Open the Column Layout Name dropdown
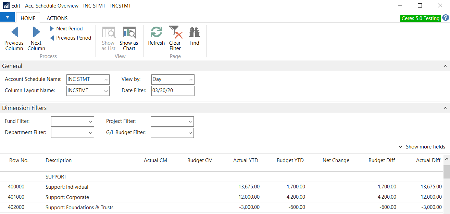Viewport: 450px width, 214px height. (105, 90)
